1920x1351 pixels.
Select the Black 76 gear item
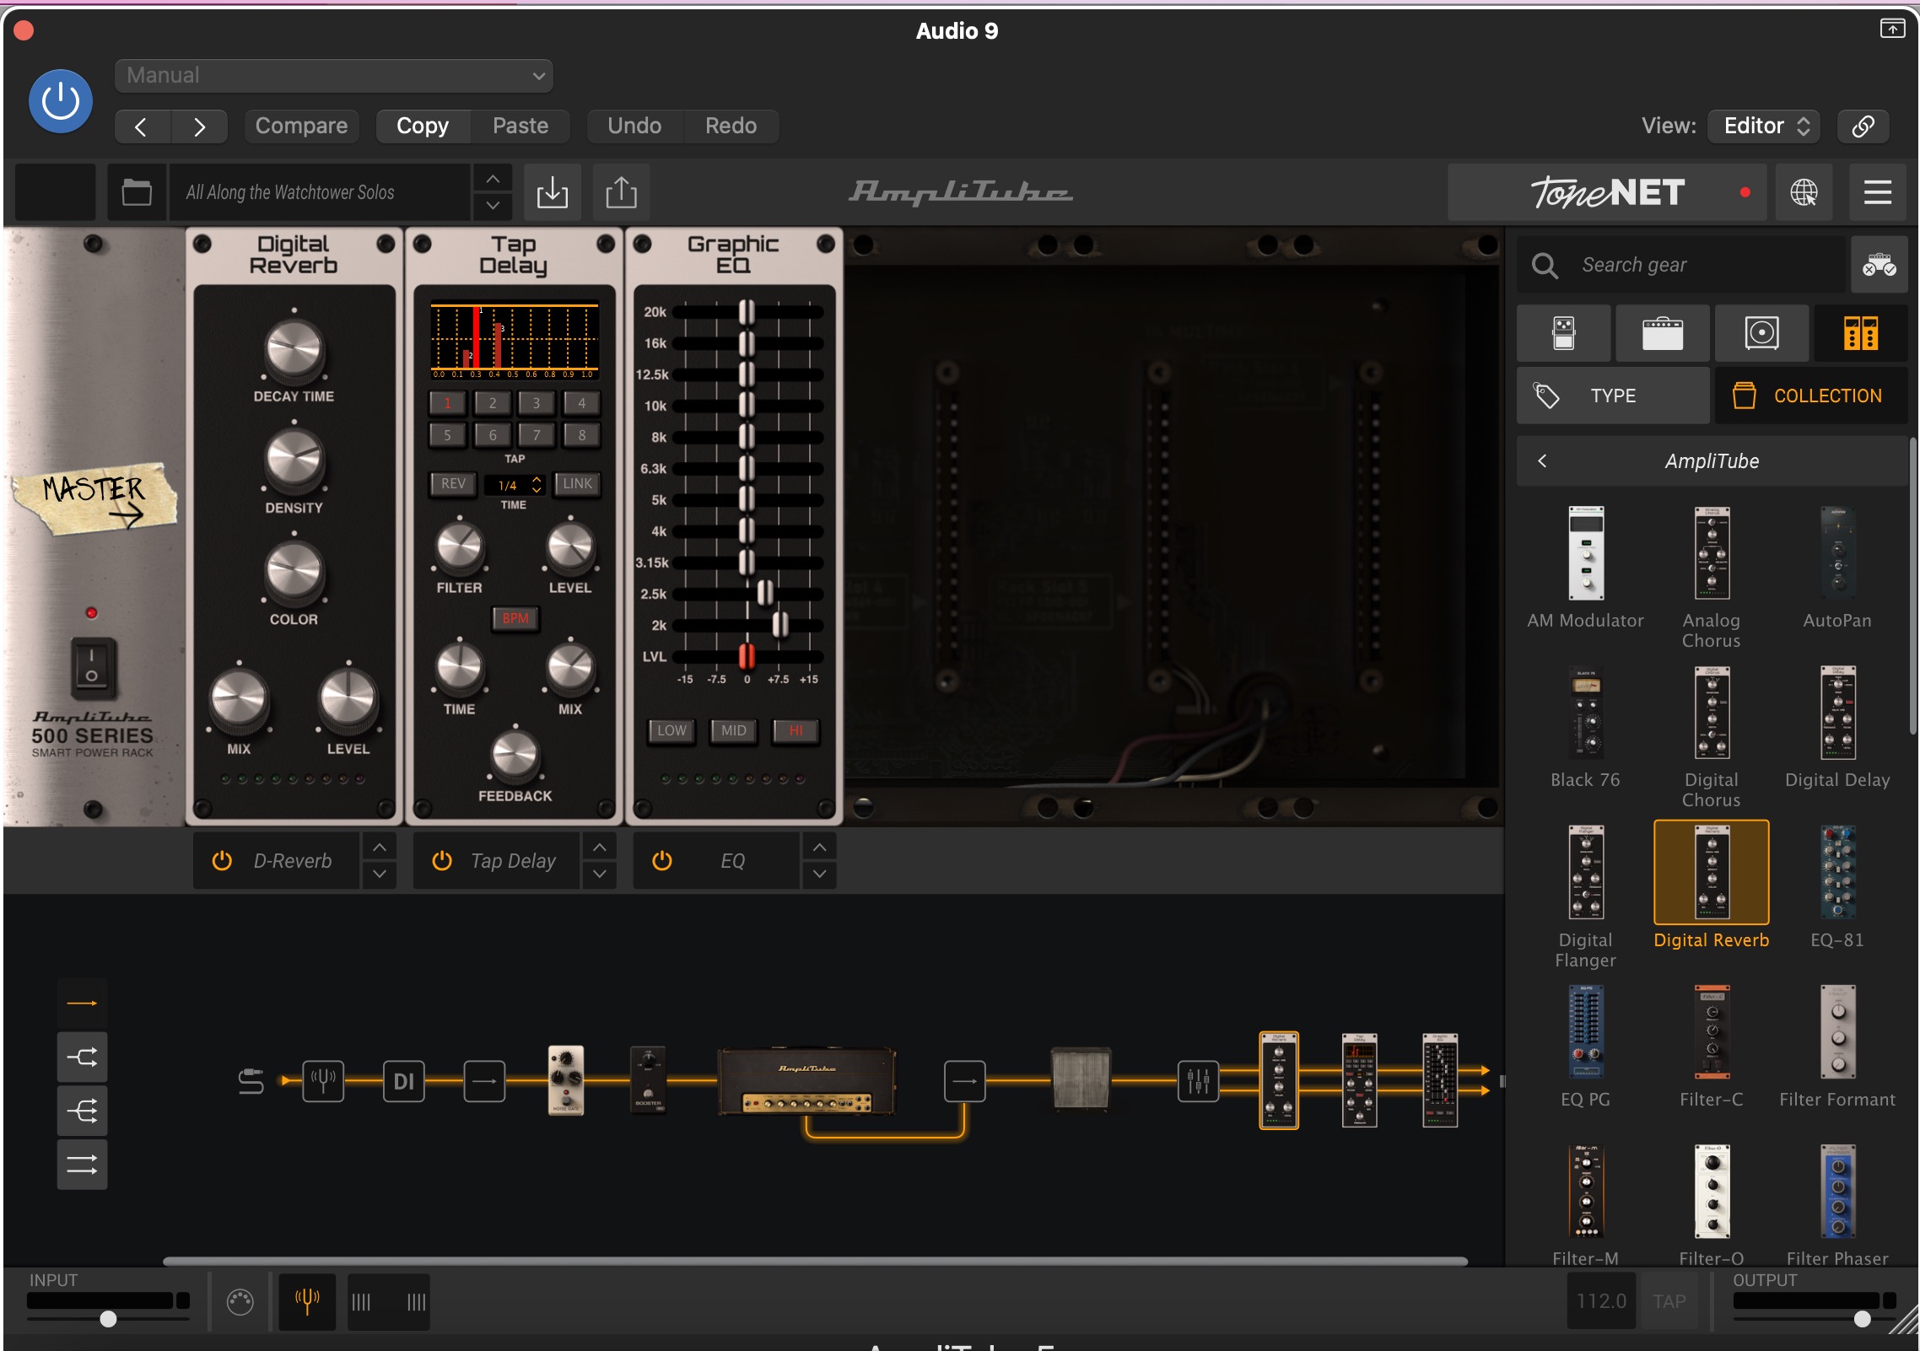click(x=1585, y=727)
